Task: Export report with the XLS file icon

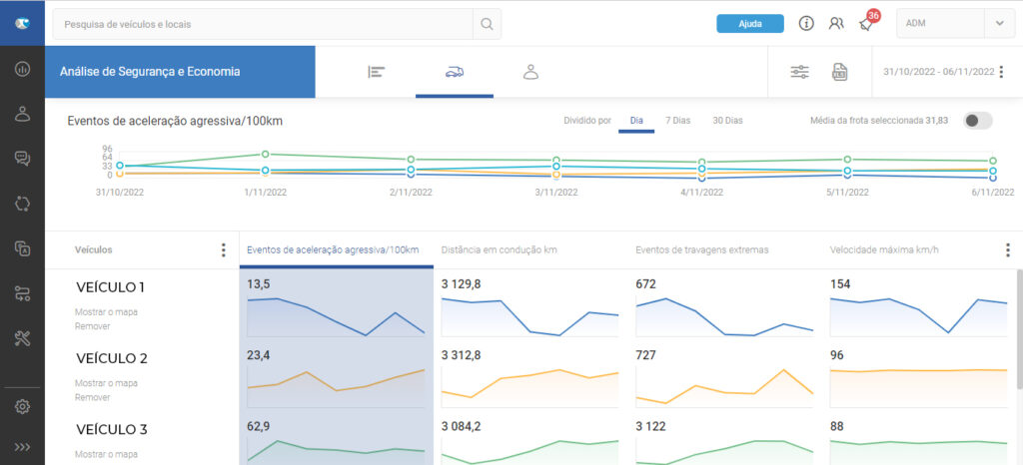Action: click(839, 72)
